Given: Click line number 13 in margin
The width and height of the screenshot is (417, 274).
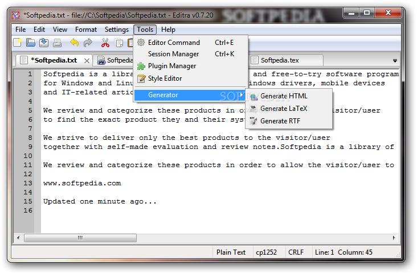Looking at the screenshot, I should click(28, 183).
